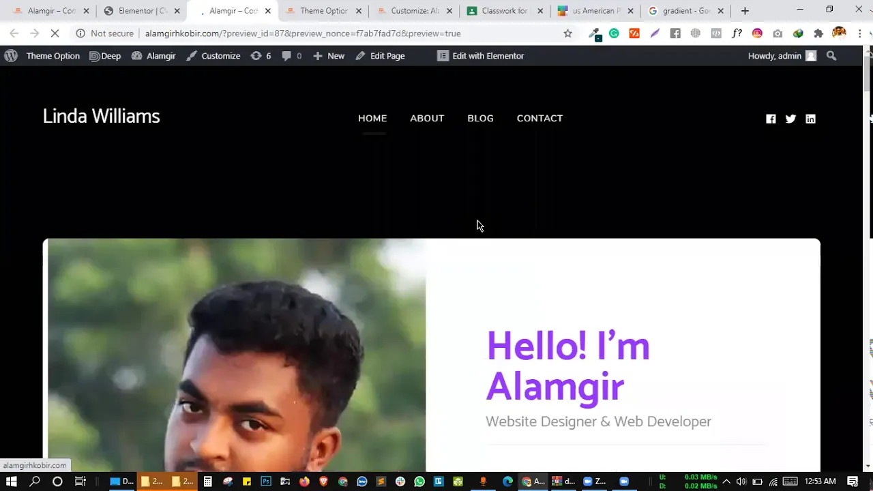Open the gray code brackets extension
Viewport: 873px width, 491px height.
(716, 33)
